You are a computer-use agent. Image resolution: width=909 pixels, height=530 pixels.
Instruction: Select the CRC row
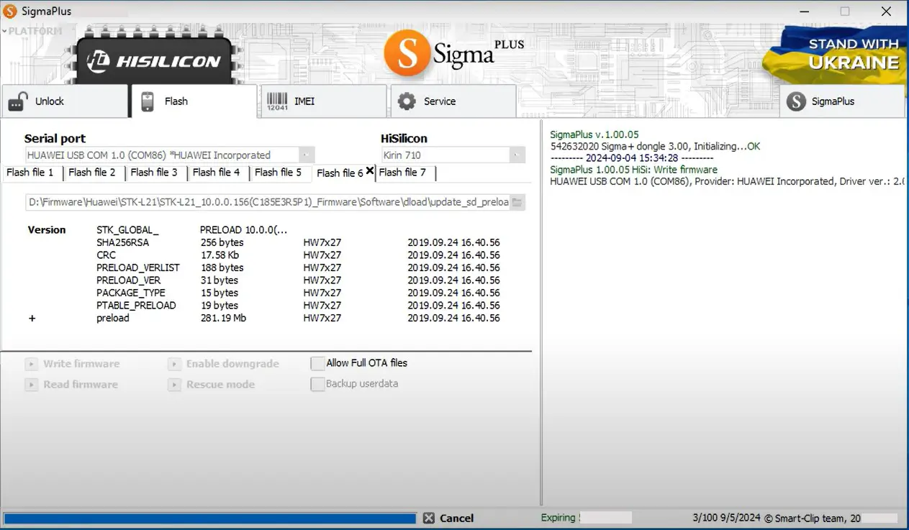tap(299, 255)
